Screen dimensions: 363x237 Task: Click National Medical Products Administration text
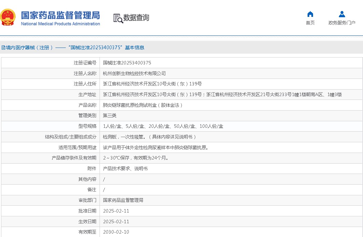pyautogui.click(x=60, y=24)
